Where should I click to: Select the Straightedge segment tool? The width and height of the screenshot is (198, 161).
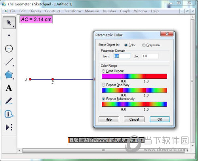pos(9,62)
